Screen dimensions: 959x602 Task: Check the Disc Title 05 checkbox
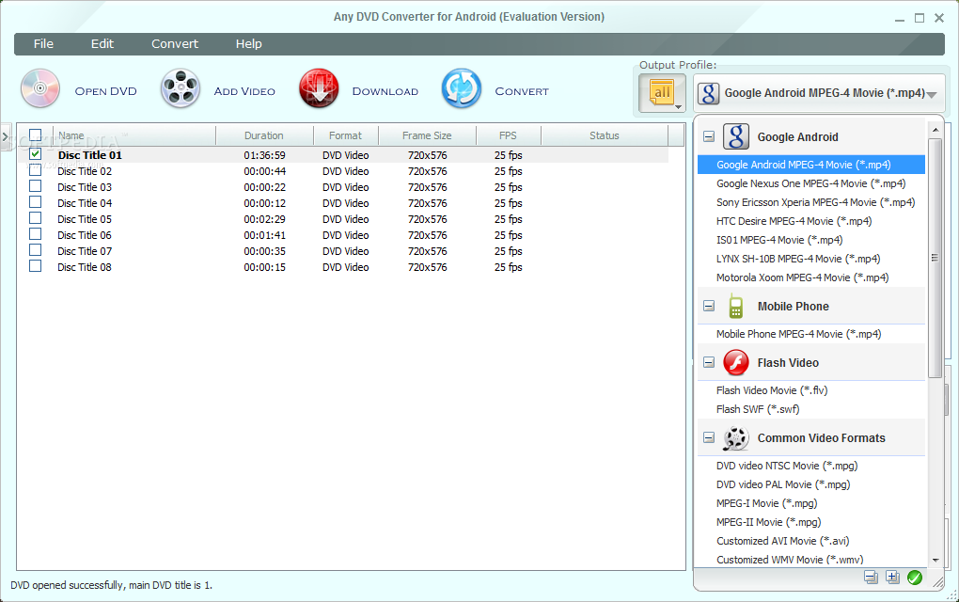(36, 218)
